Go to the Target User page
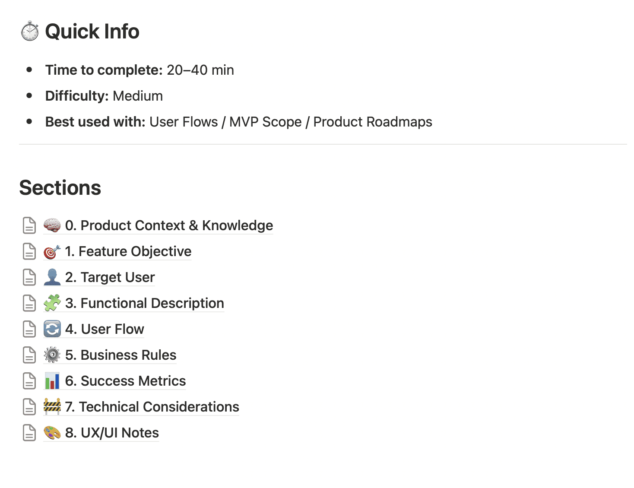The width and height of the screenshot is (634, 488). click(x=110, y=277)
